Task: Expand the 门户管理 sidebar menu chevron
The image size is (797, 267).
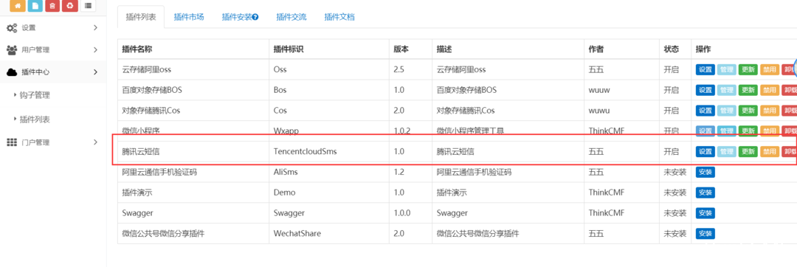Action: coord(95,142)
